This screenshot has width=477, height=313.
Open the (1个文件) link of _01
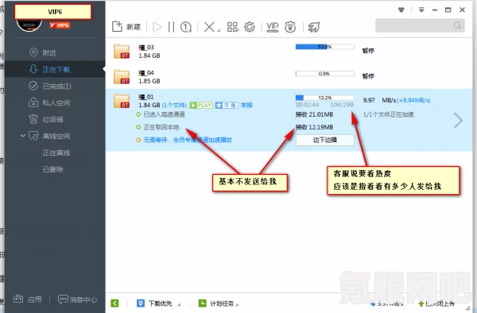(174, 105)
